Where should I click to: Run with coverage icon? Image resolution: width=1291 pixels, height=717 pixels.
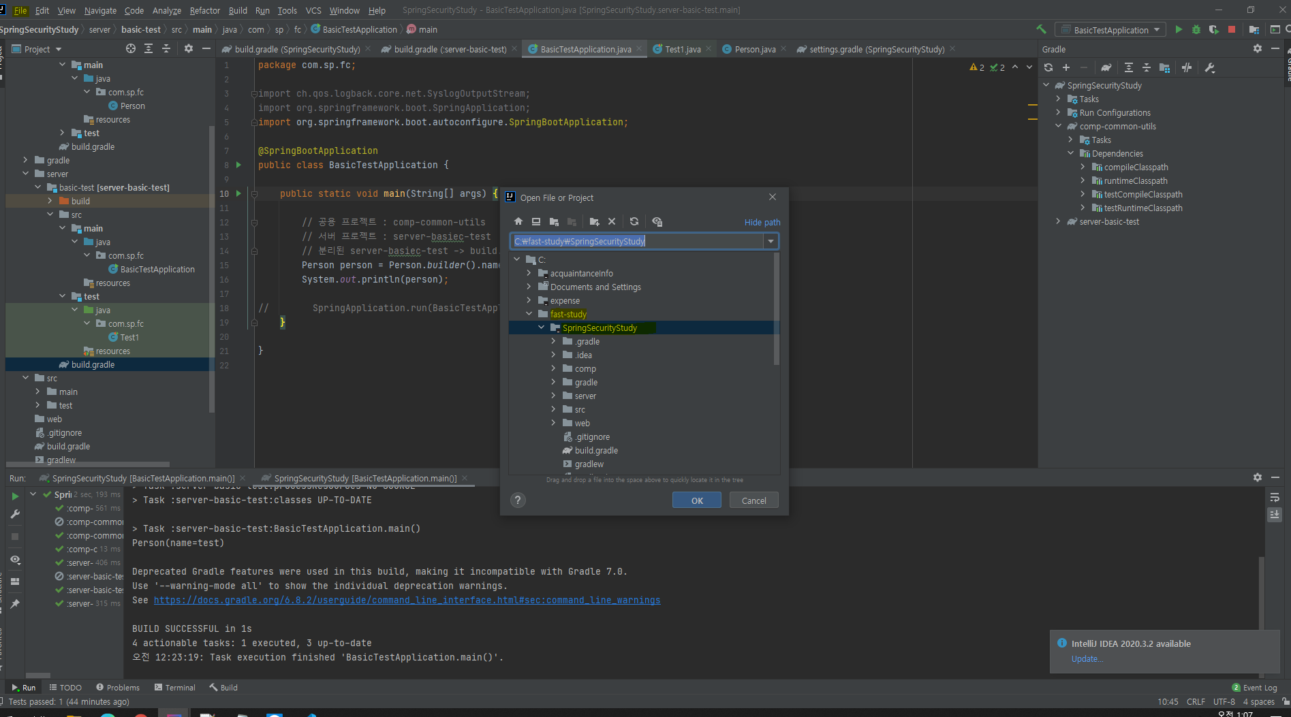(1214, 29)
